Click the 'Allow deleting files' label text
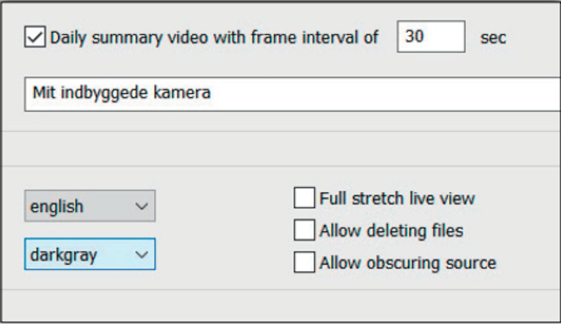The width and height of the screenshot is (561, 324). (x=391, y=230)
